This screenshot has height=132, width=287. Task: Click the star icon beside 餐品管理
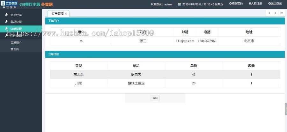[x=6, y=22]
